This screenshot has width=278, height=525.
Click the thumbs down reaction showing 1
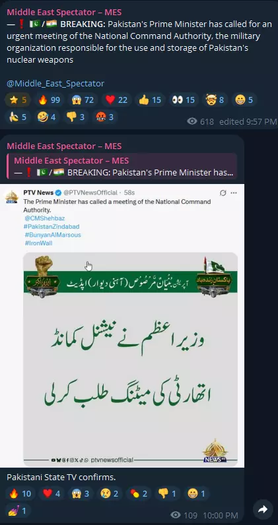pos(167,493)
